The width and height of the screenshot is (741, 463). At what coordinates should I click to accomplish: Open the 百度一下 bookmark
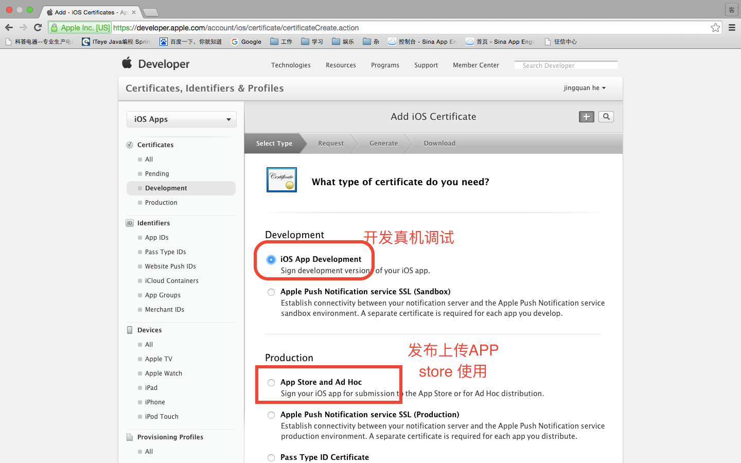(190, 42)
